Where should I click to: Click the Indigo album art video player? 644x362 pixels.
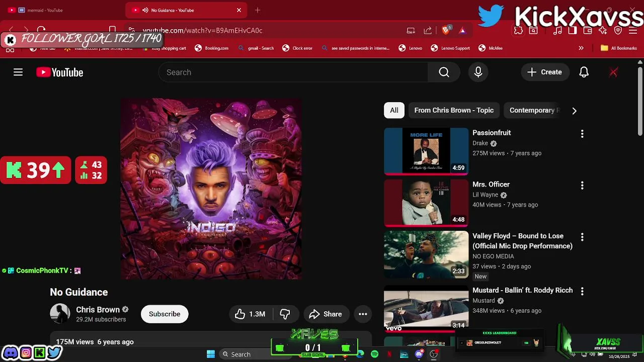click(211, 189)
